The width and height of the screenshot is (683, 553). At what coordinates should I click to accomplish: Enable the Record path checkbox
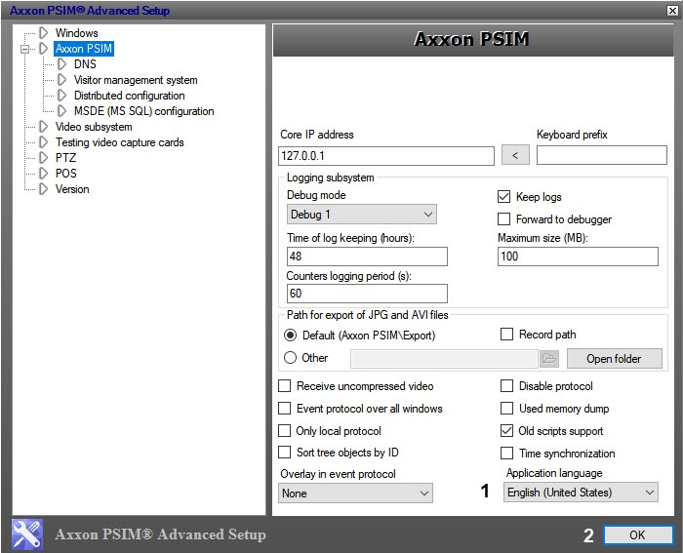tap(506, 335)
